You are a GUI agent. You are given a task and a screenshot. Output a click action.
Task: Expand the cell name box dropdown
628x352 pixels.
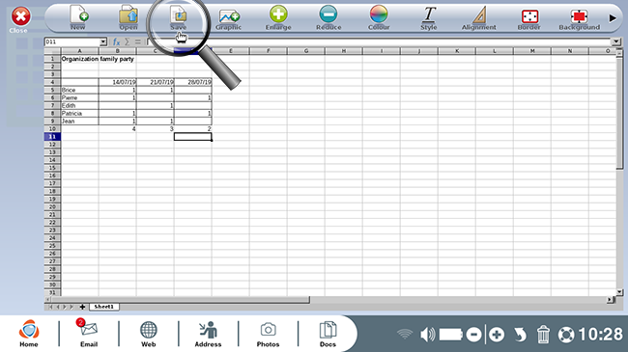(x=103, y=42)
